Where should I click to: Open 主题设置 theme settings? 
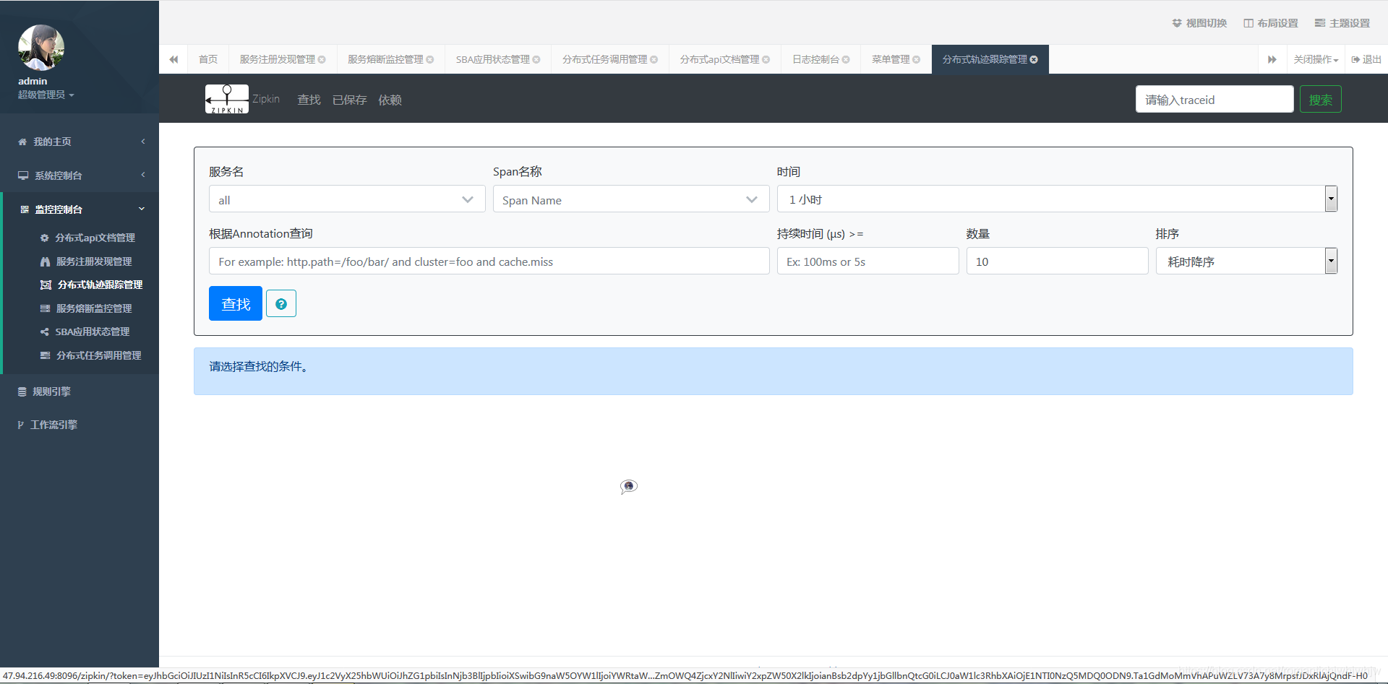(1342, 23)
